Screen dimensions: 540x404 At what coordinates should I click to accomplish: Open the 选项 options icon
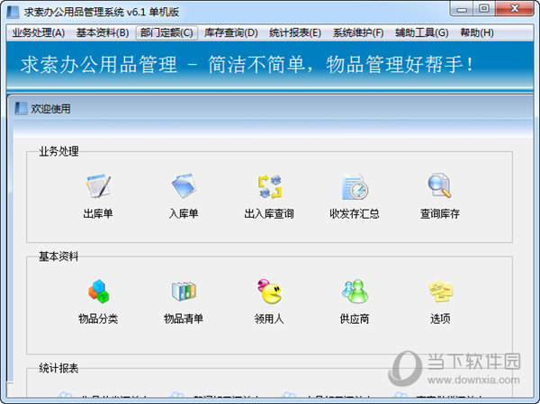click(x=440, y=292)
